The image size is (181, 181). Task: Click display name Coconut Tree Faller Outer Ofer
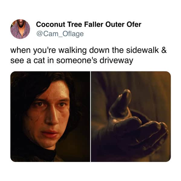coord(89,24)
